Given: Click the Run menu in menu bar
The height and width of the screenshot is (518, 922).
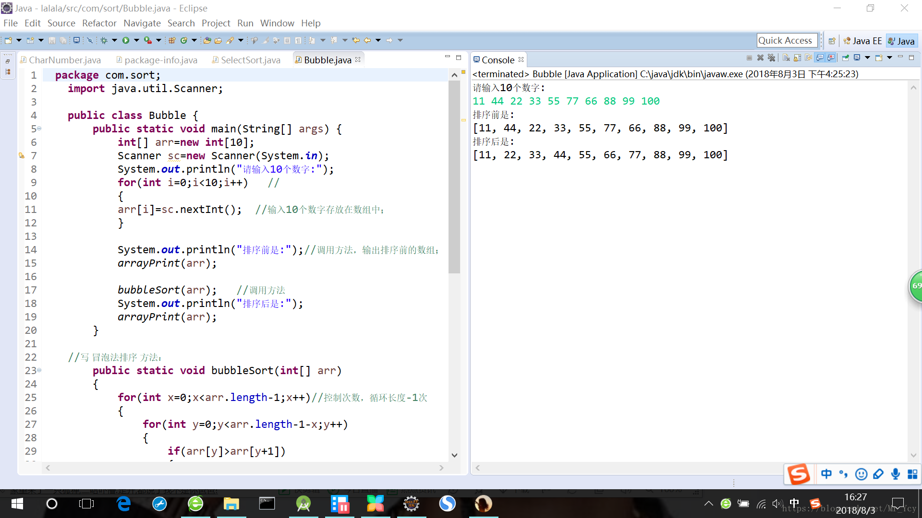Looking at the screenshot, I should pos(245,24).
